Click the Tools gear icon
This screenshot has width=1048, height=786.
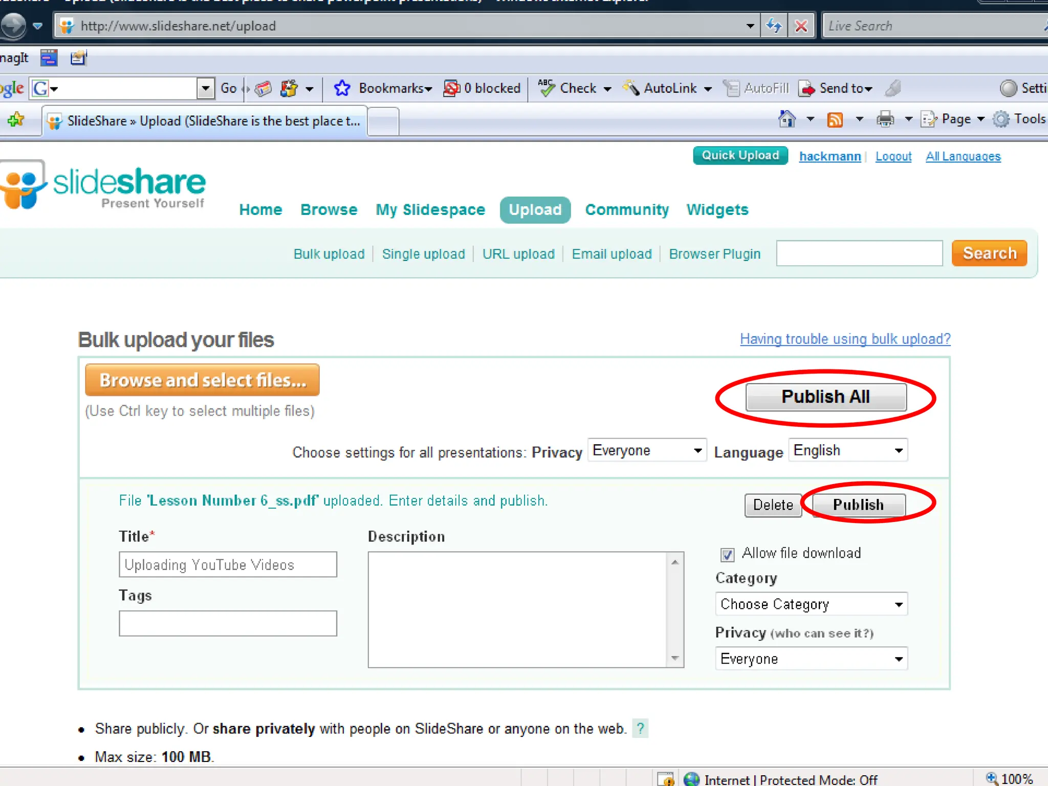1001,119
